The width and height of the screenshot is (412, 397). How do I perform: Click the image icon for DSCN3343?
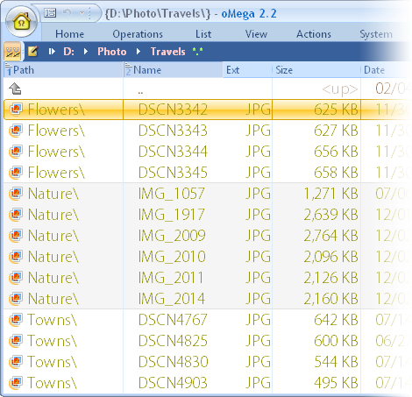tap(16, 131)
